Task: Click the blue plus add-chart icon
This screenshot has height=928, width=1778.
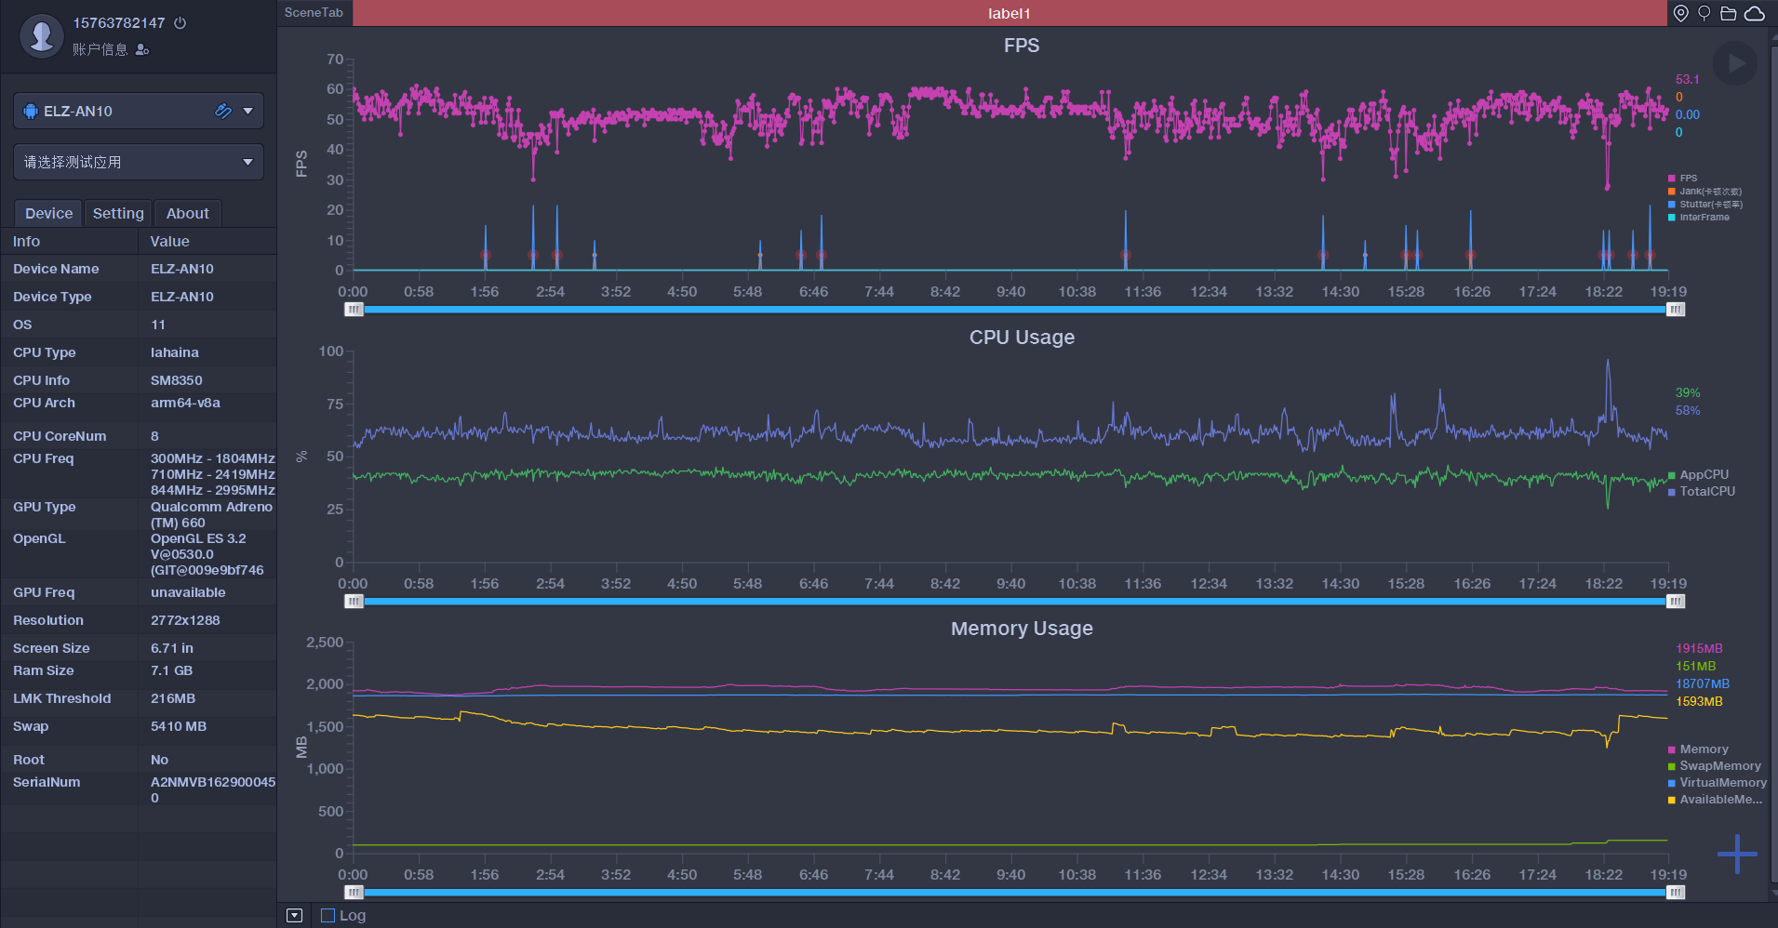Action: click(x=1737, y=854)
